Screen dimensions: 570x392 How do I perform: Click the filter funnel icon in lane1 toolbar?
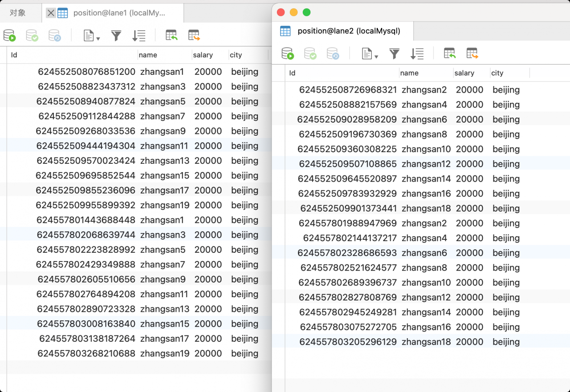116,36
